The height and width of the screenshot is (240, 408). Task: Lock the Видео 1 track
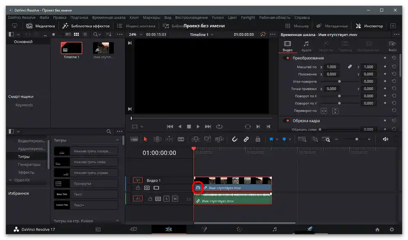[x=138, y=188]
